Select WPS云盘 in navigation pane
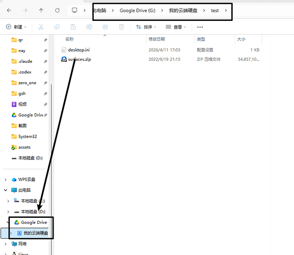 click(x=27, y=180)
